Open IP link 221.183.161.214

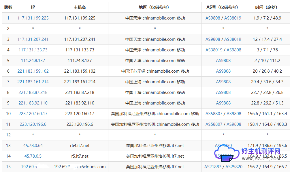pyautogui.click(x=33, y=82)
